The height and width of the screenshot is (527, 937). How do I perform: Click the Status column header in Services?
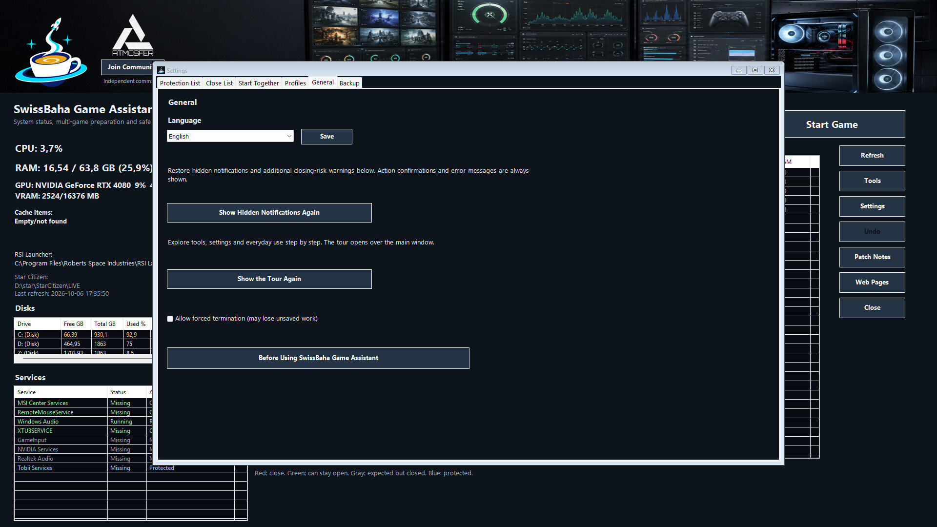(127, 392)
